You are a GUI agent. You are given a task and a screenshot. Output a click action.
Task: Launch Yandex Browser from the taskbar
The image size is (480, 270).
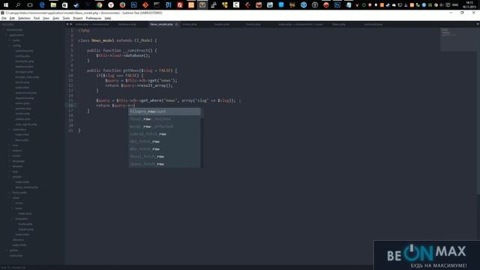[x=111, y=5]
